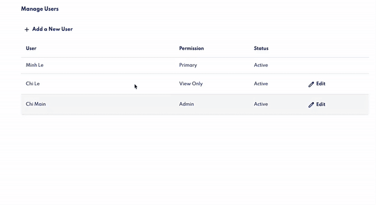Click the User column header
This screenshot has height=205, width=376.
(x=31, y=48)
